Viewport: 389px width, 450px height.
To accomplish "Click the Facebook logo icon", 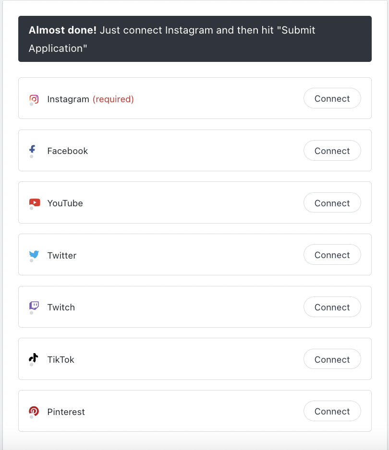I will (x=33, y=150).
